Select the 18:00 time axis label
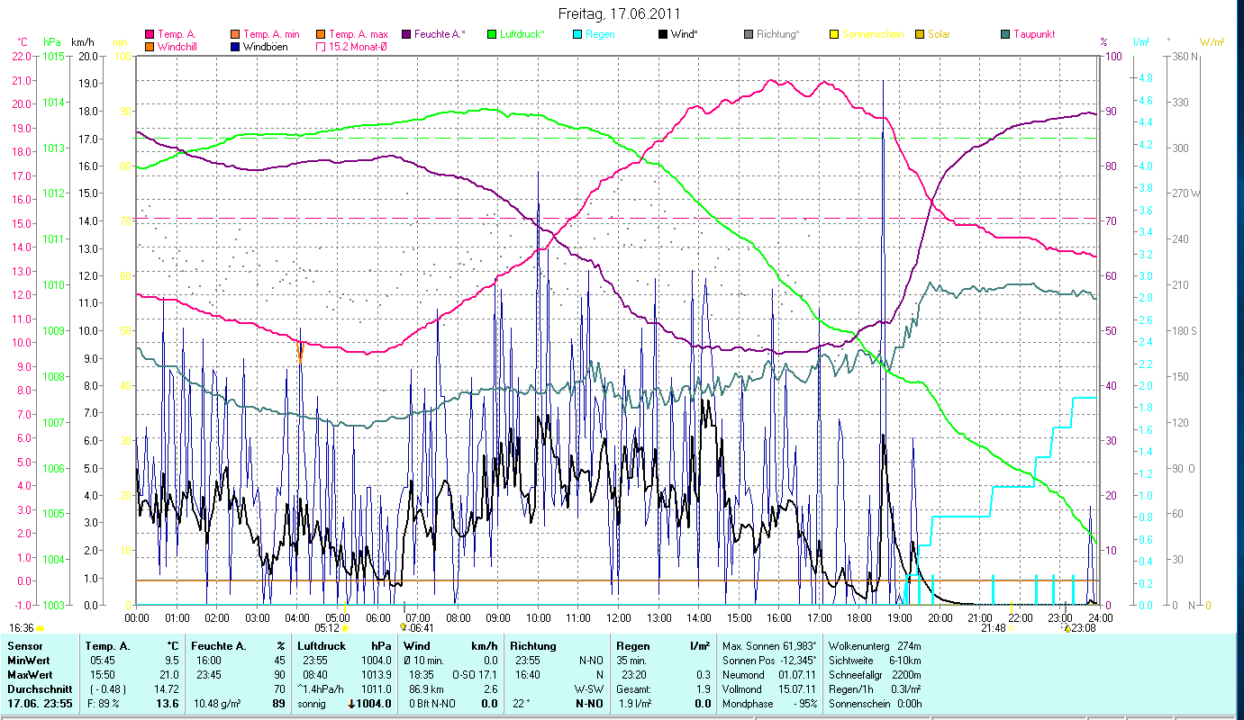The width and height of the screenshot is (1244, 720). coord(859,618)
